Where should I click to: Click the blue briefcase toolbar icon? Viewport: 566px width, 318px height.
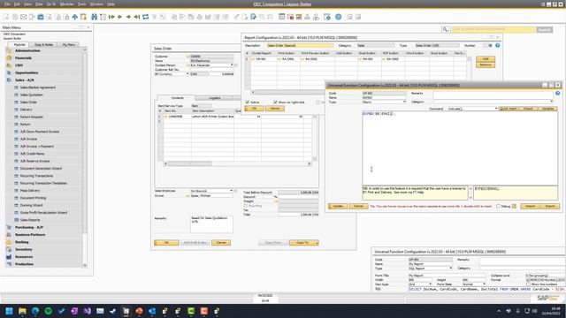coord(41,17)
